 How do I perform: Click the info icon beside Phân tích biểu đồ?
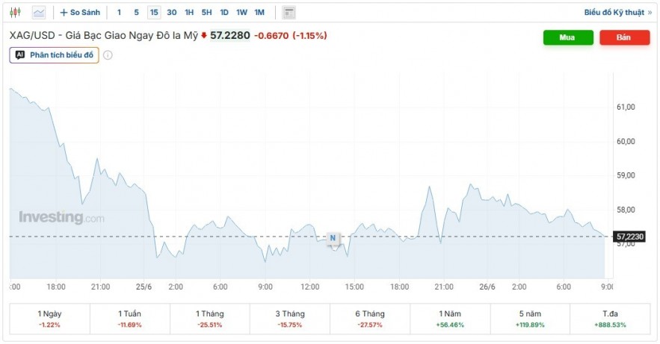tap(108, 55)
